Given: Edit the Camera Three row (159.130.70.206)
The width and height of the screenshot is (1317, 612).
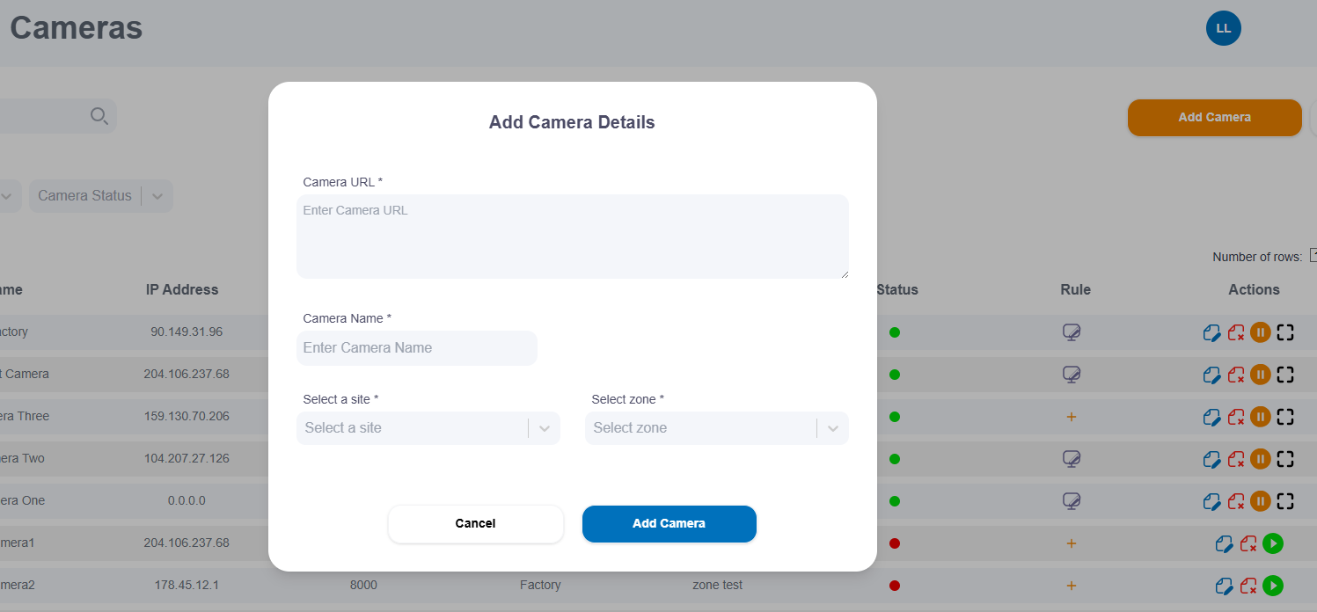Looking at the screenshot, I should [x=1212, y=417].
